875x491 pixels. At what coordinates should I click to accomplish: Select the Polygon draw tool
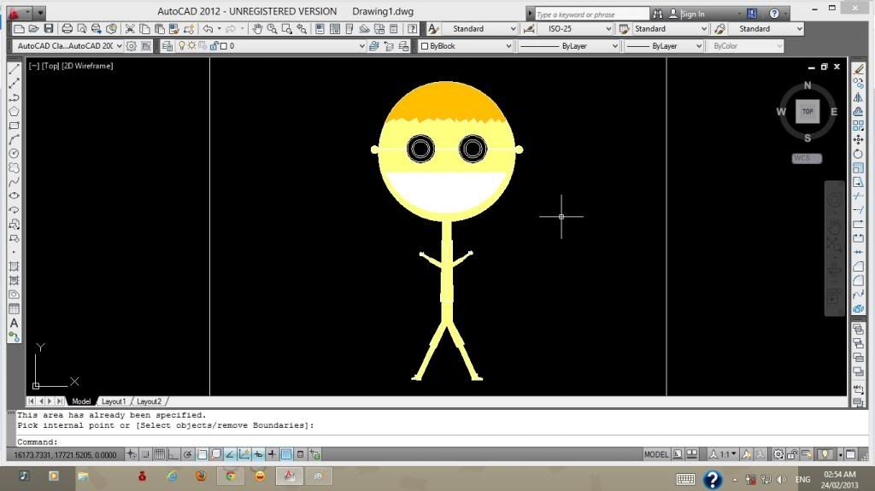14,111
